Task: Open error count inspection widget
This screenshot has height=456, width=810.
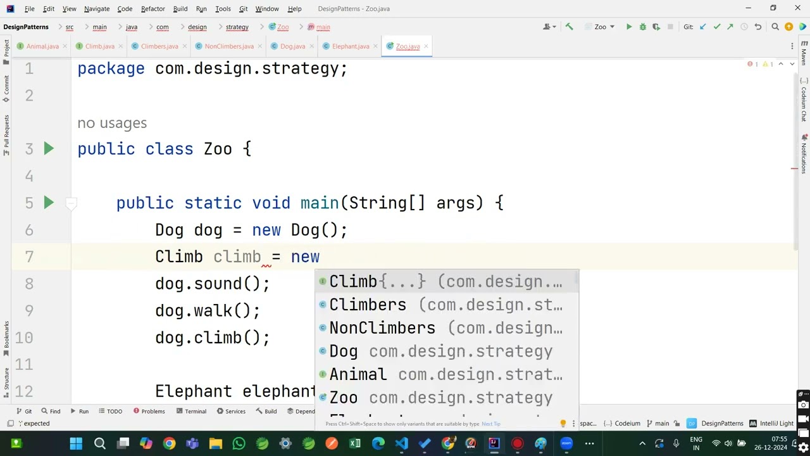Action: coord(761,64)
